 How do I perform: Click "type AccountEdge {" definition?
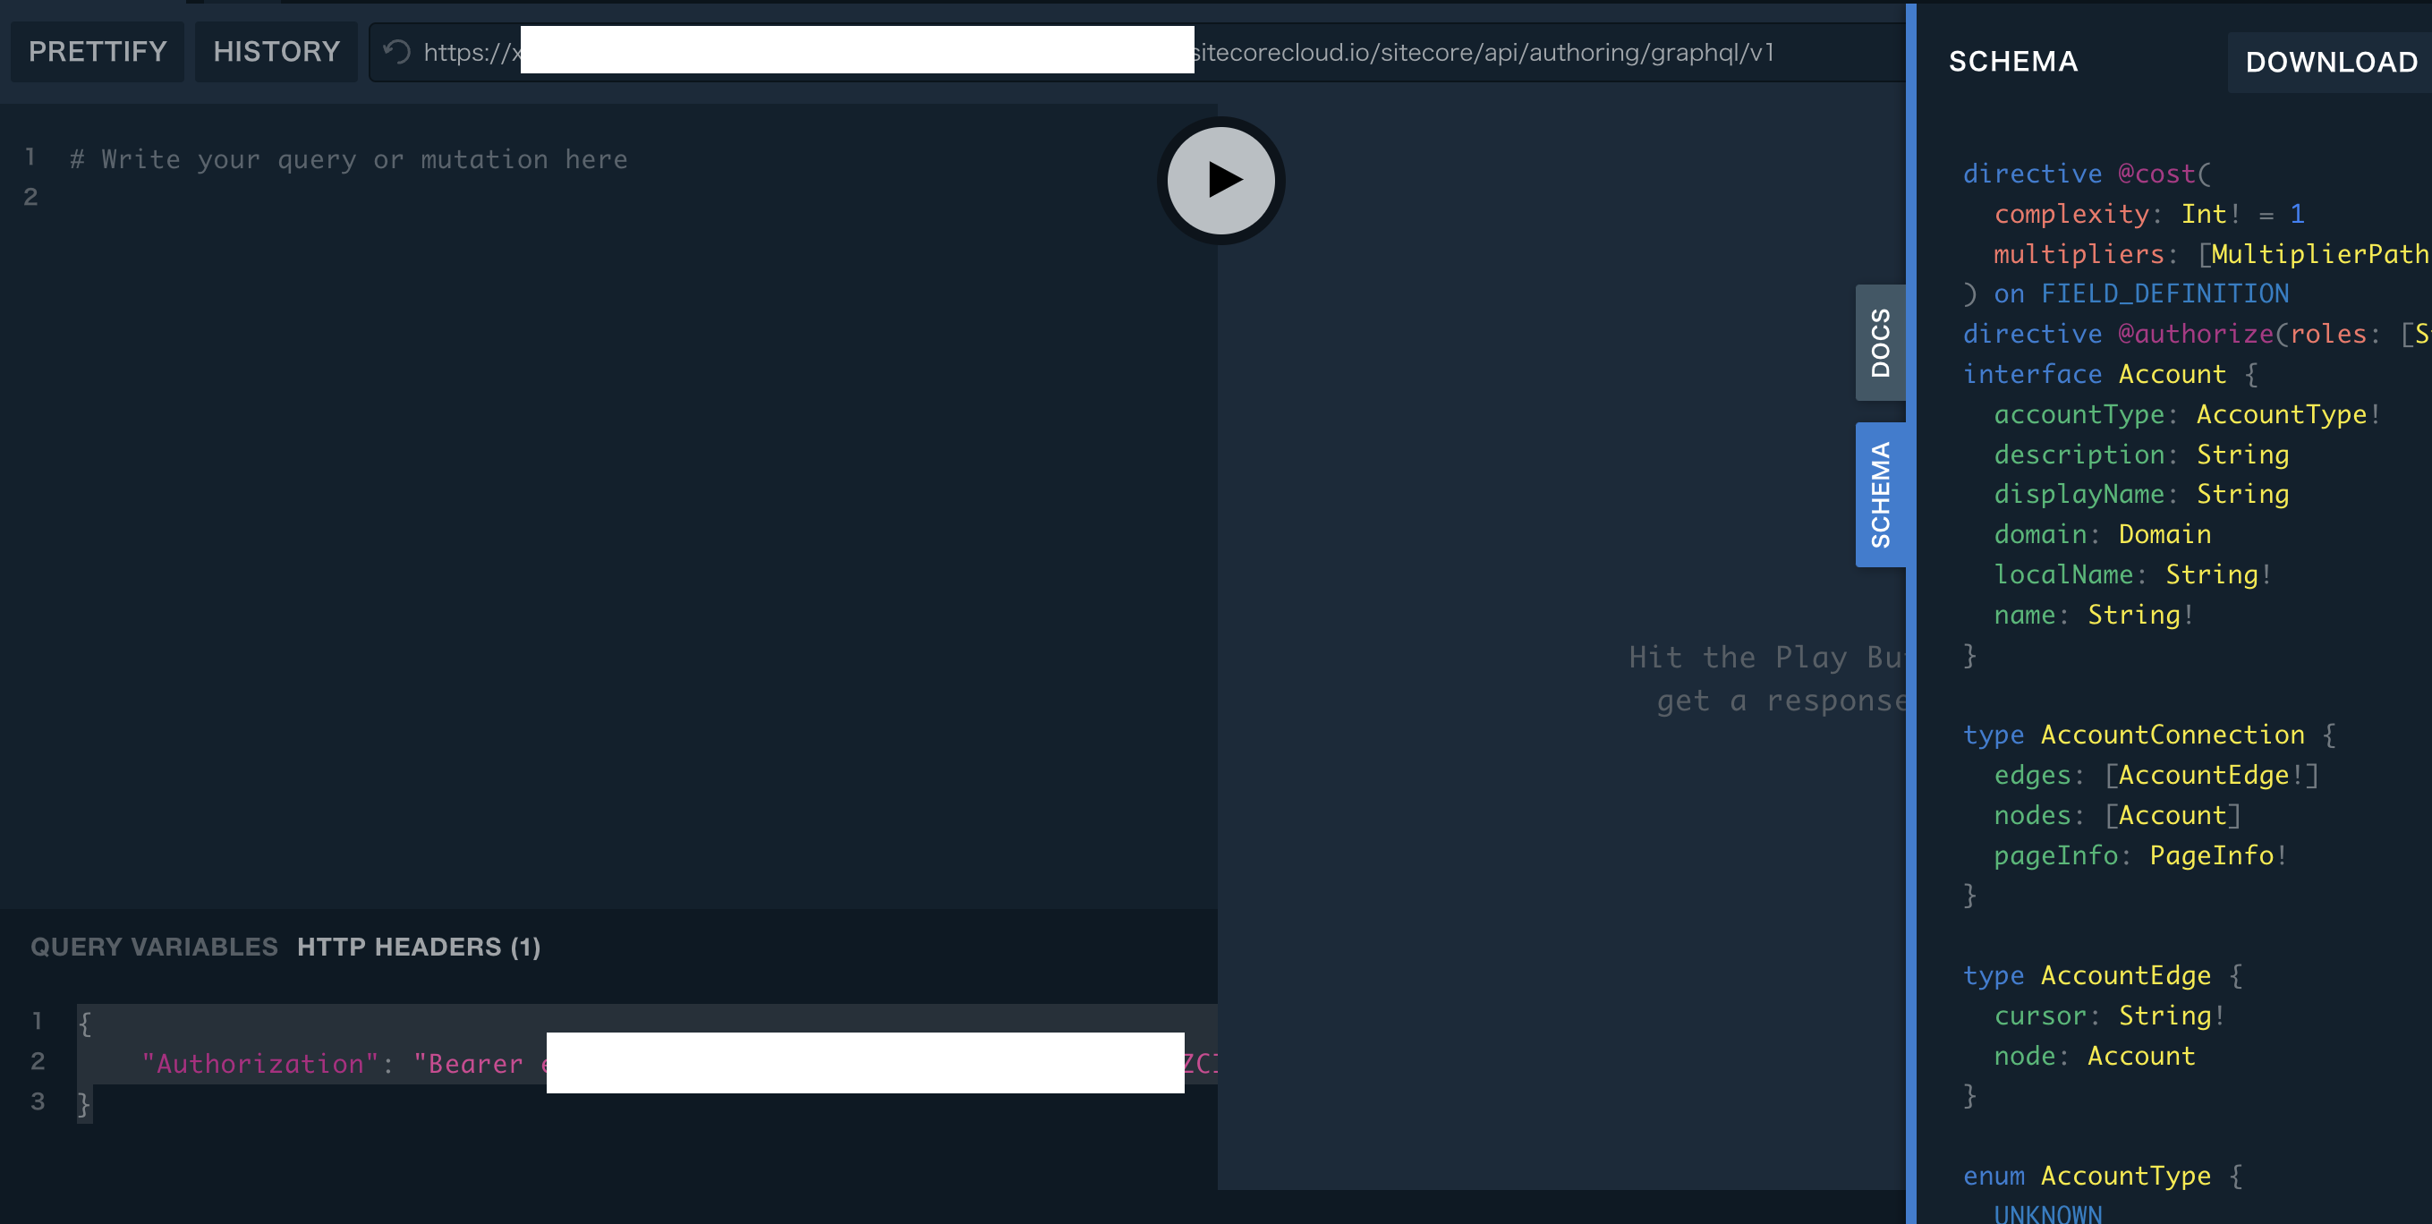pos(2103,976)
